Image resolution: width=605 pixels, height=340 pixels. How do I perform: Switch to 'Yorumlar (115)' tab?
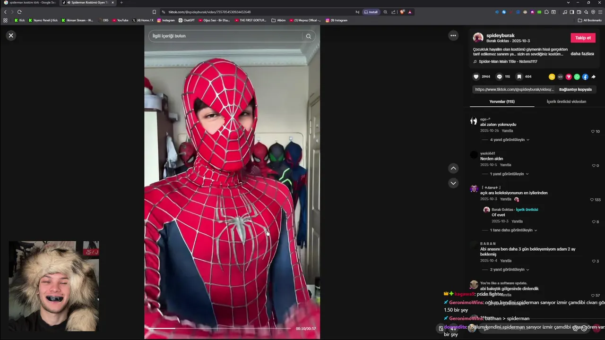(x=502, y=102)
